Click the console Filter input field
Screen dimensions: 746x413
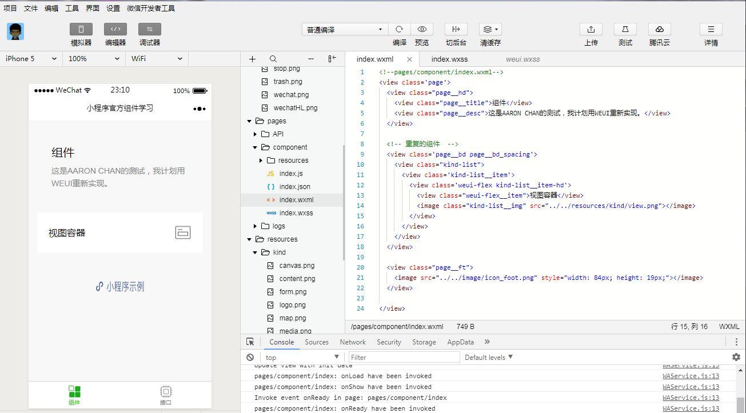(404, 357)
